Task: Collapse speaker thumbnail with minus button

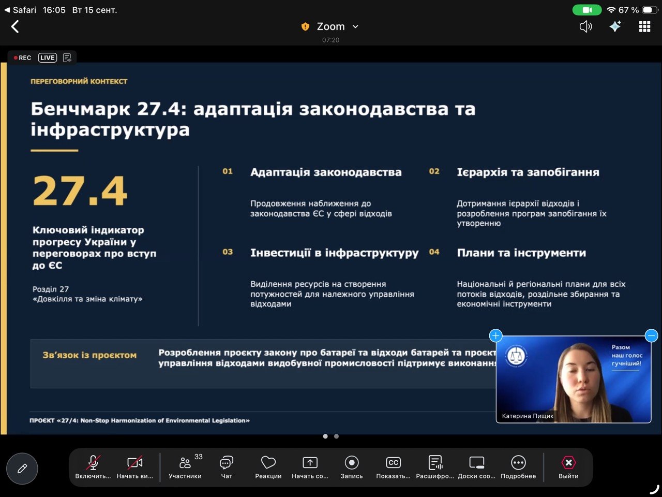Action: (652, 335)
